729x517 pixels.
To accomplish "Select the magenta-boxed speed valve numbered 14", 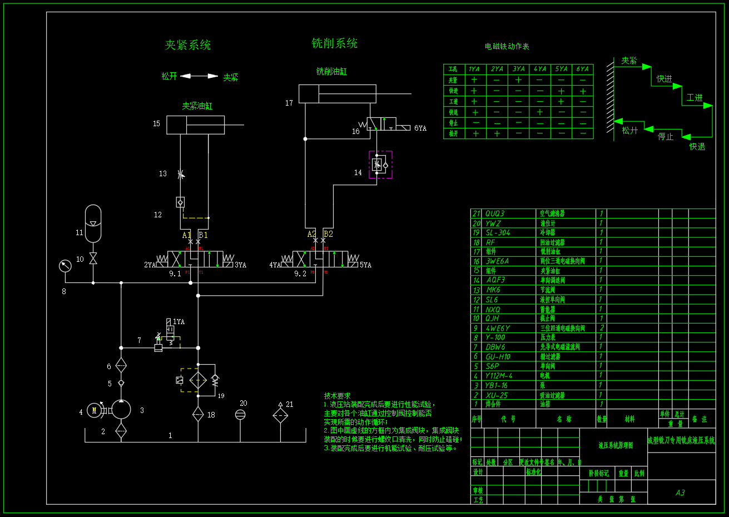I will click(x=380, y=165).
